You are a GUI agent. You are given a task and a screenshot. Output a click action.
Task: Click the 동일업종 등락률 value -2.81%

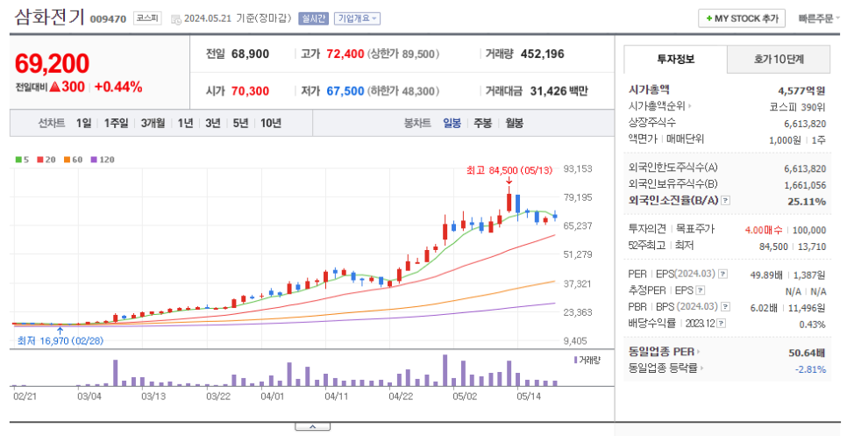coord(810,369)
